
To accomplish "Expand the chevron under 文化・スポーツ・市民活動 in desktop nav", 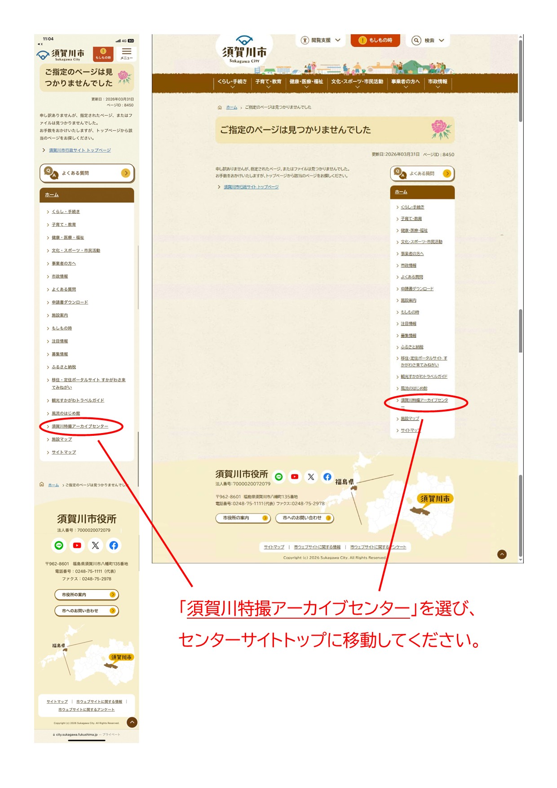I will (x=357, y=88).
